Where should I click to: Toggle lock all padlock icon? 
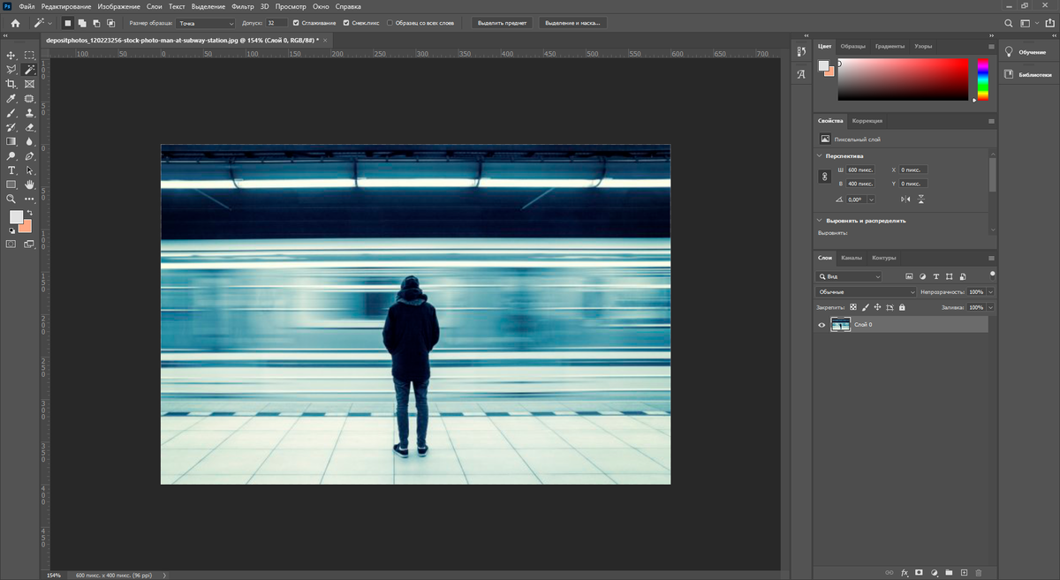pos(902,307)
